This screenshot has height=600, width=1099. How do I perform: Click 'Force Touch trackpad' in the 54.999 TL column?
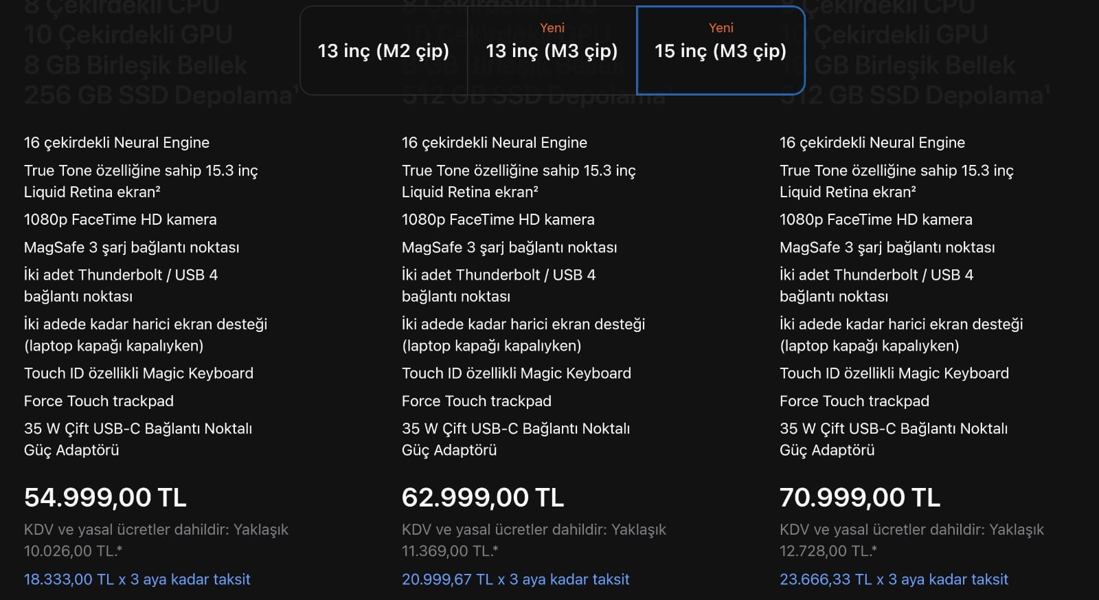coord(99,401)
